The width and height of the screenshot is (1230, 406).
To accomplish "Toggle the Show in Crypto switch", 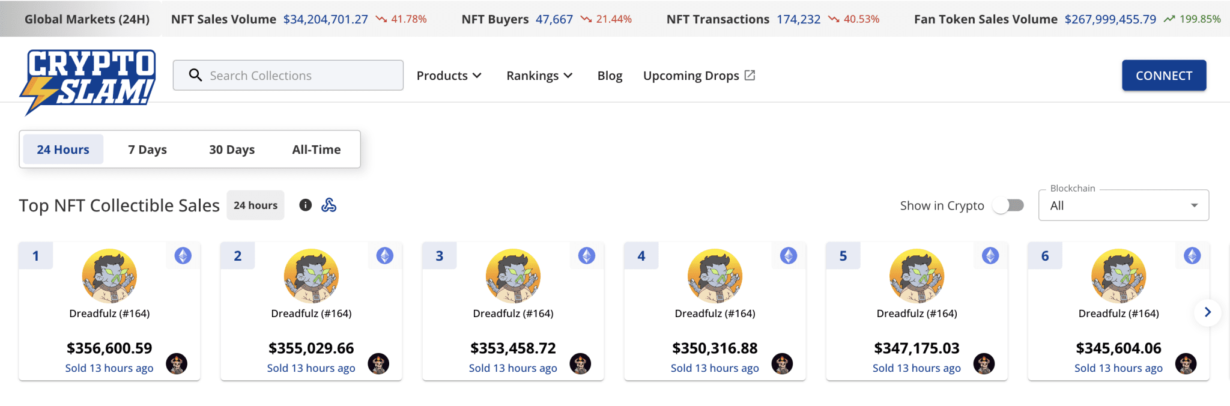I will (x=1008, y=205).
